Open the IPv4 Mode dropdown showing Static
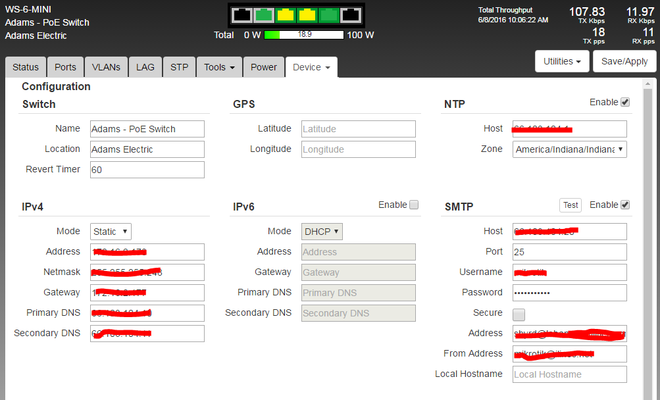This screenshot has height=400, width=660. pyautogui.click(x=111, y=232)
